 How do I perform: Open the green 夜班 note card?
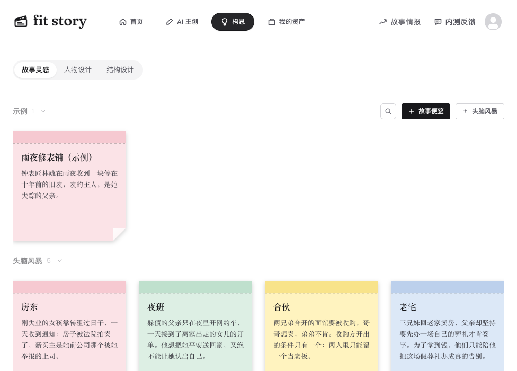(195, 326)
